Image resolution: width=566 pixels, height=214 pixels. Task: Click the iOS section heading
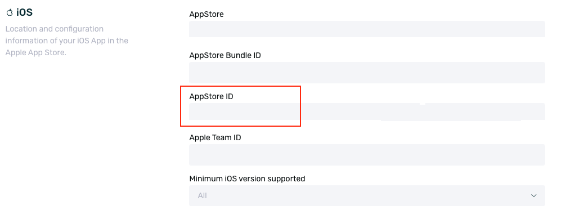pos(24,12)
